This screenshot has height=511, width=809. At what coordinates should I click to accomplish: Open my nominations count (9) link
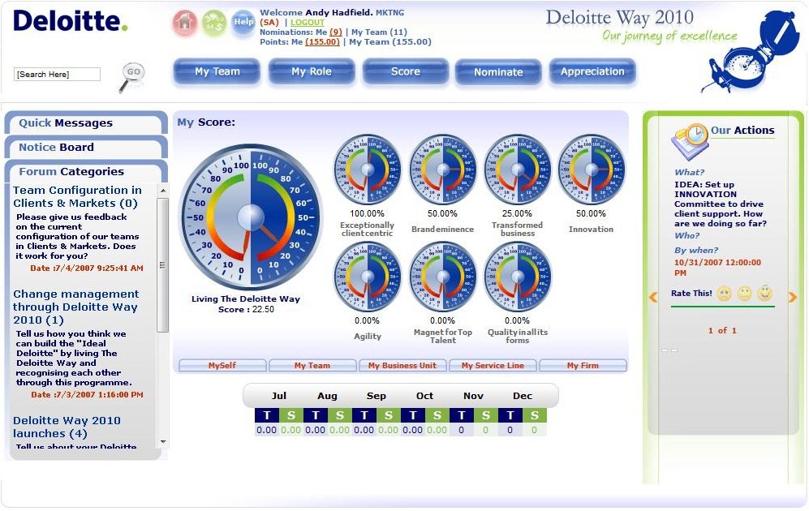coord(336,32)
